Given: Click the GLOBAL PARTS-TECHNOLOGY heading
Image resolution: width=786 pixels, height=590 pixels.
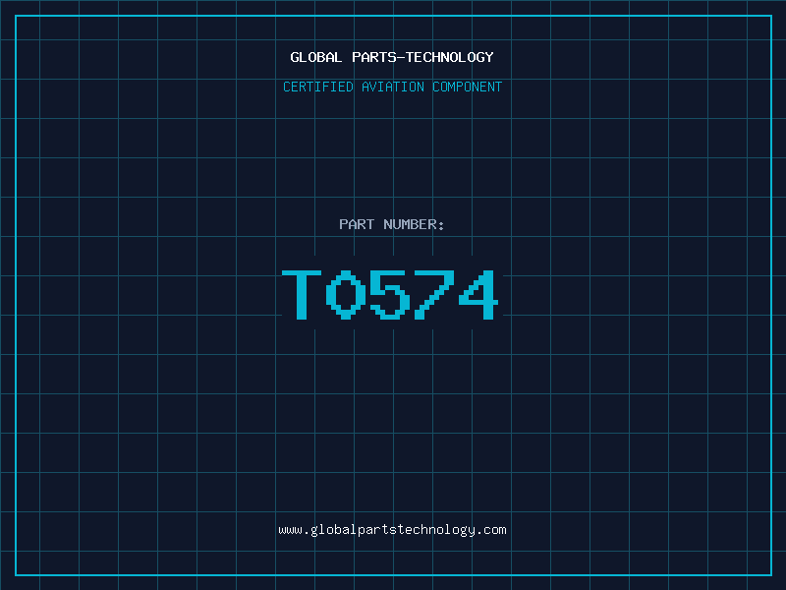Looking at the screenshot, I should pyautogui.click(x=392, y=57).
